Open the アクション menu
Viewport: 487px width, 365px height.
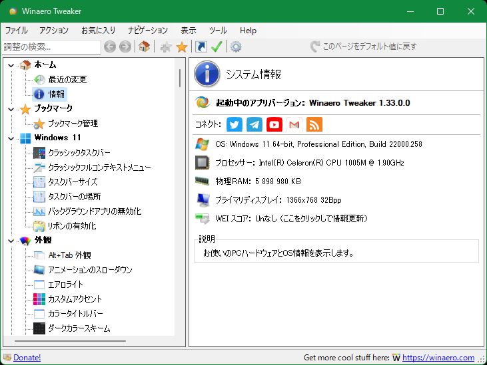54,31
